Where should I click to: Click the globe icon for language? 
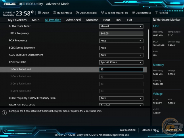[39, 13]
